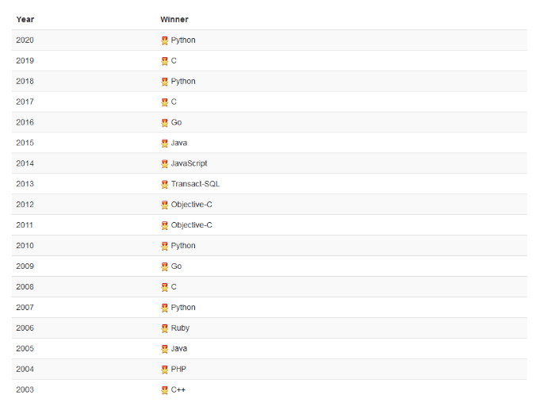Click the medal icon beside Transact-SQL

[x=164, y=184]
